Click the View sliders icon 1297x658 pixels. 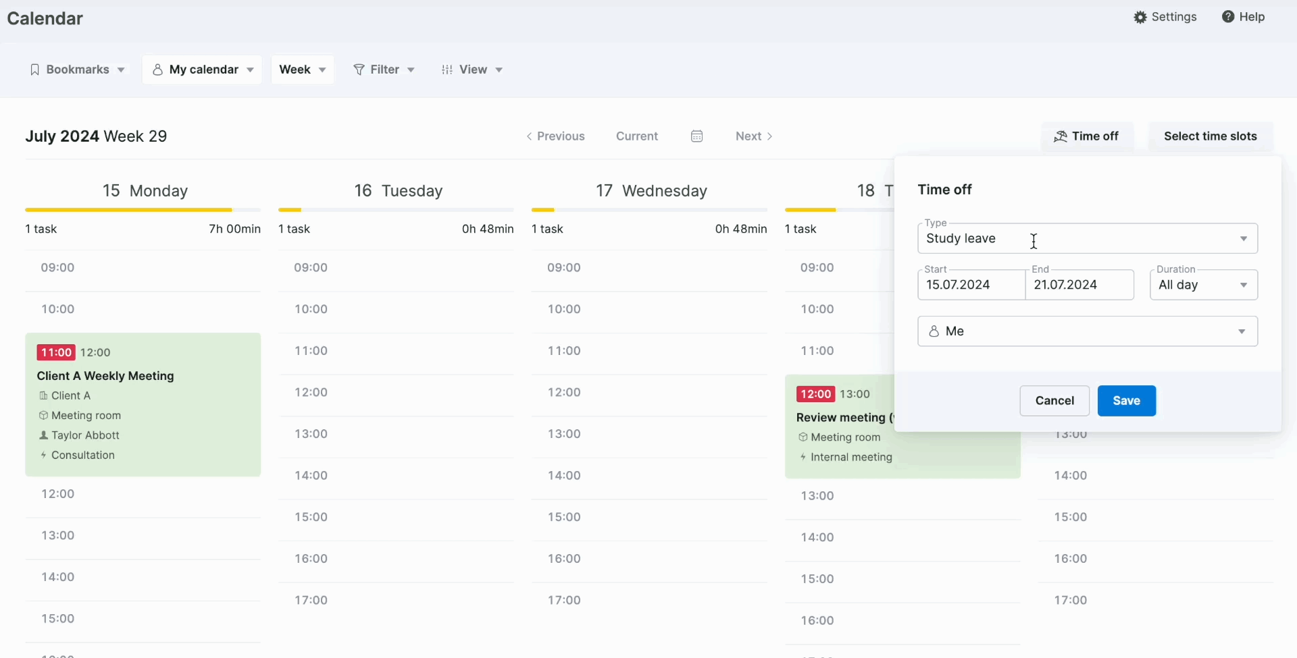pos(447,70)
